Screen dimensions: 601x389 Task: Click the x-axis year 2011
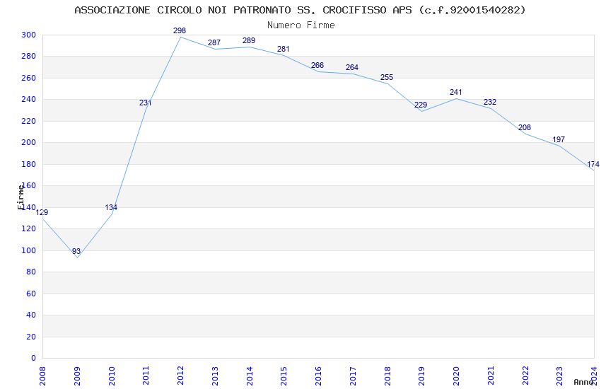[146, 376]
